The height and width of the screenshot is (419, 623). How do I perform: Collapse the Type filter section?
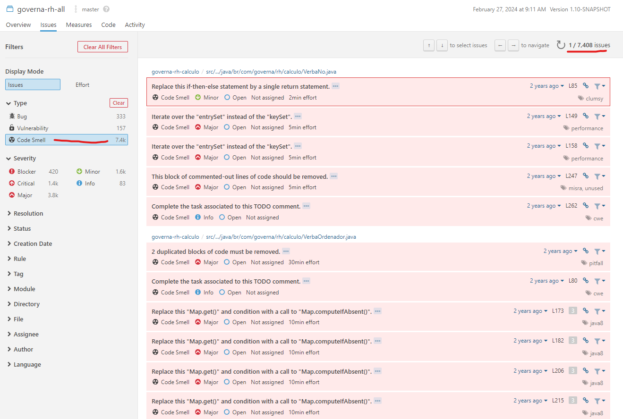pyautogui.click(x=17, y=103)
